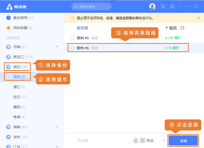204x148 pixels.
Task: Click the grid icon beside 自动
Action: (x=142, y=141)
